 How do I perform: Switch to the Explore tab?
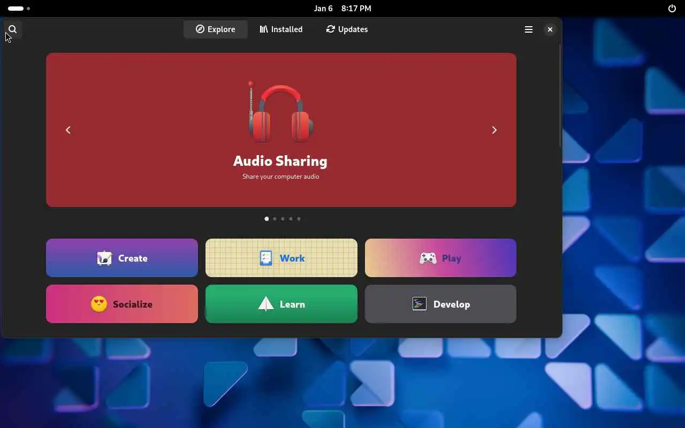(x=216, y=29)
